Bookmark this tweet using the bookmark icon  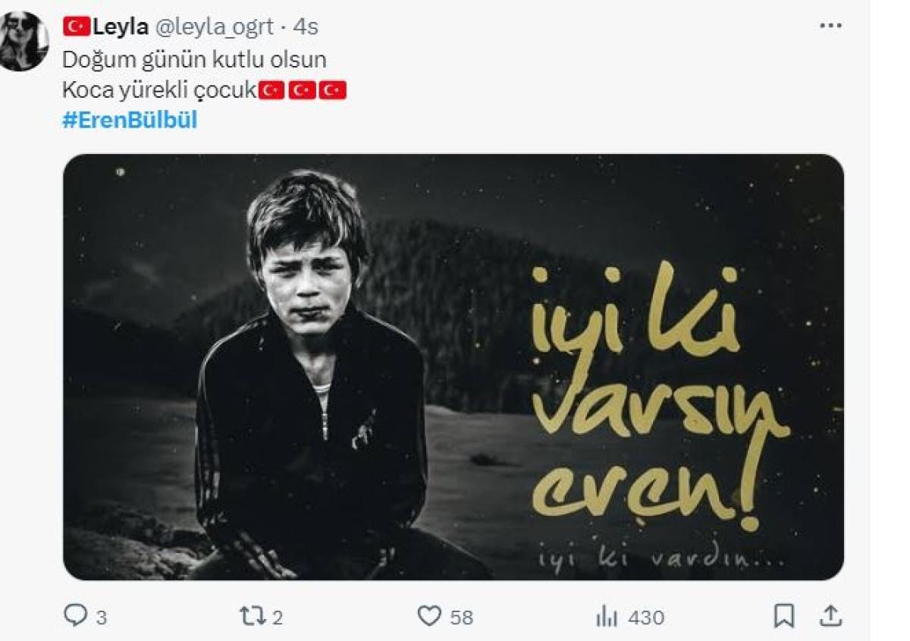[x=784, y=616]
